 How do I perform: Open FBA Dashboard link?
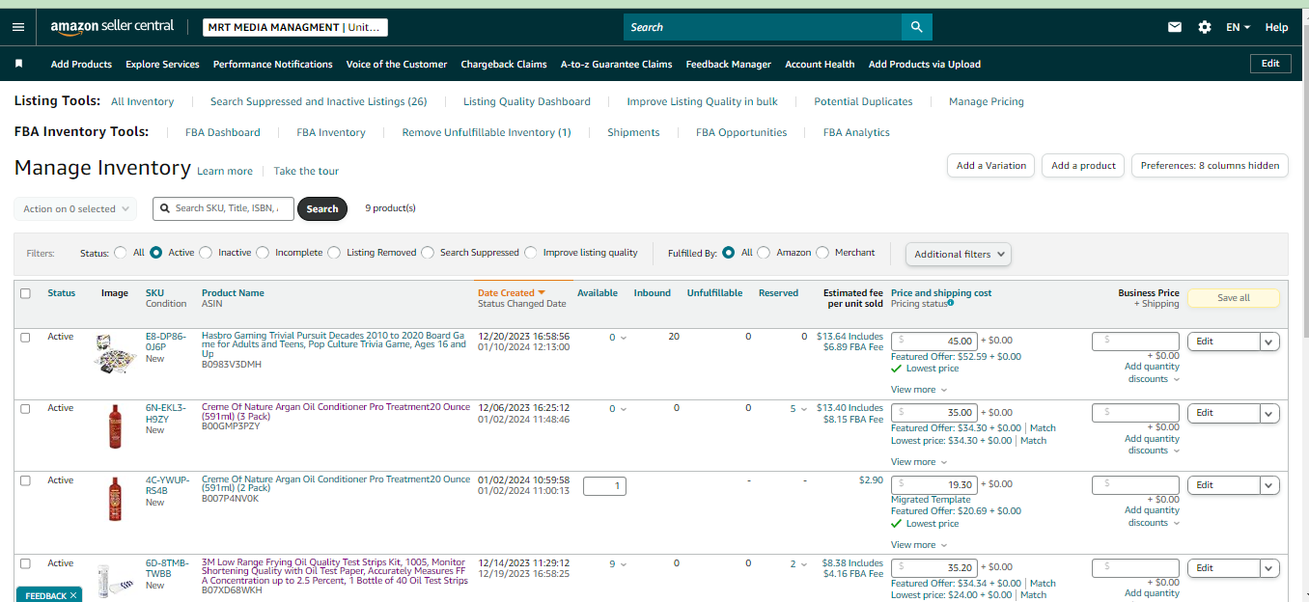click(223, 132)
